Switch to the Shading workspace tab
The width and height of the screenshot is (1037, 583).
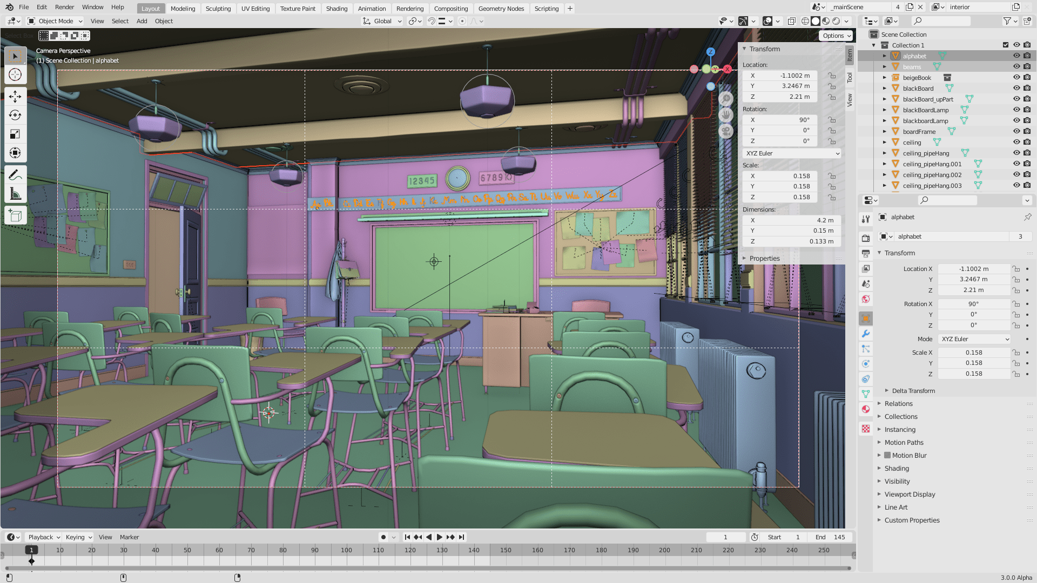pos(336,8)
